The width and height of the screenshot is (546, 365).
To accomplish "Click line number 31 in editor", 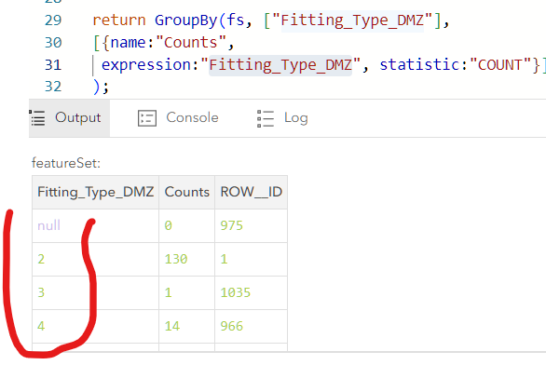I will [x=53, y=65].
